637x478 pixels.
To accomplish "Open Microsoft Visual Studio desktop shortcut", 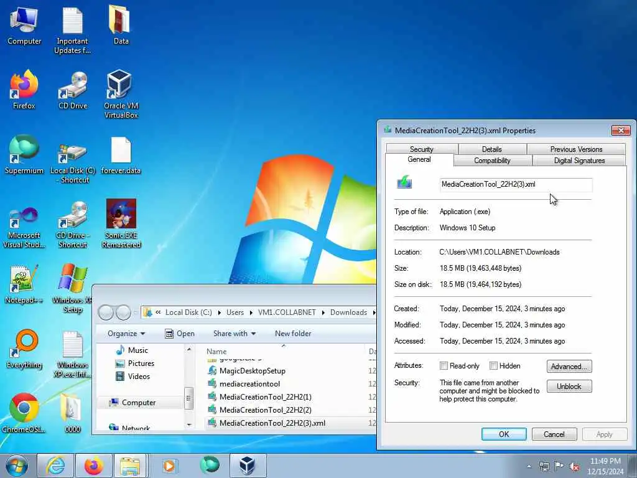I will 24,227.
